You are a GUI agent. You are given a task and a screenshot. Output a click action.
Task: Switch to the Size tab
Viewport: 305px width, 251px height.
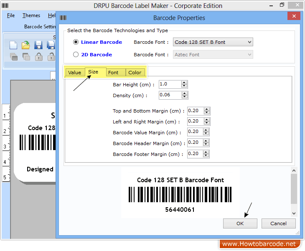[x=95, y=72]
